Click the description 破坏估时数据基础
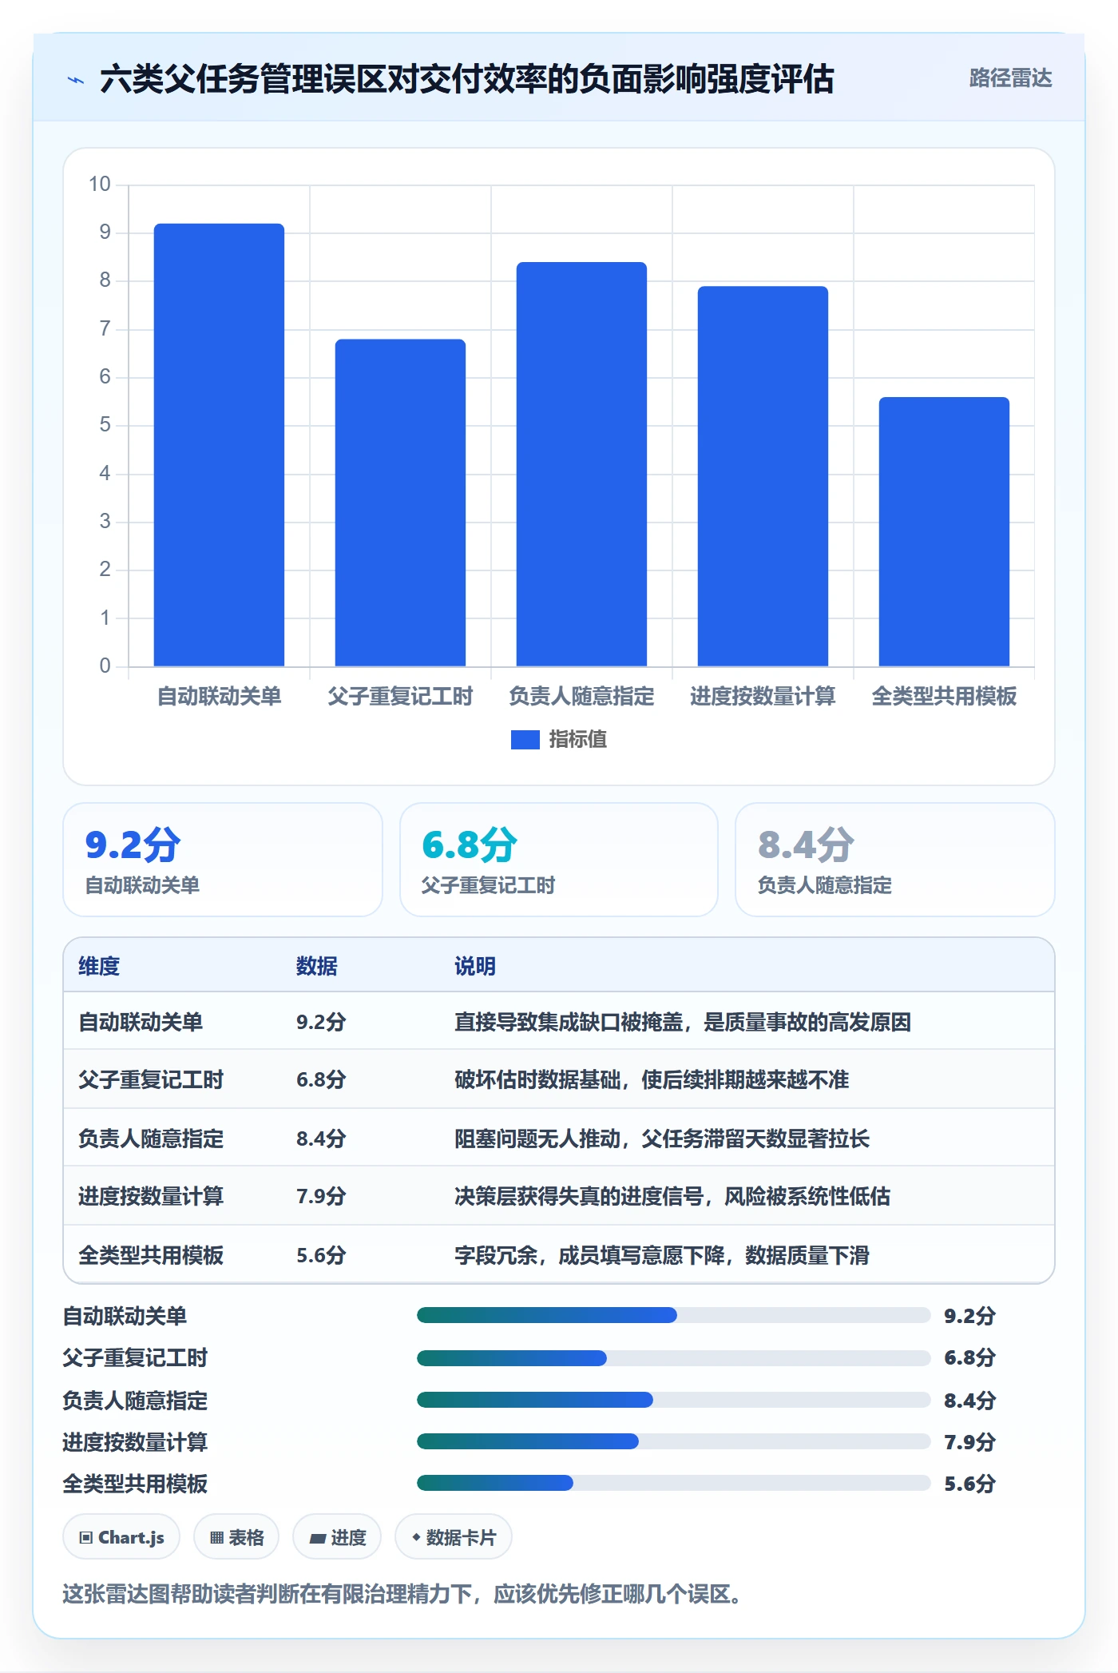1118x1673 pixels. pyautogui.click(x=652, y=1079)
